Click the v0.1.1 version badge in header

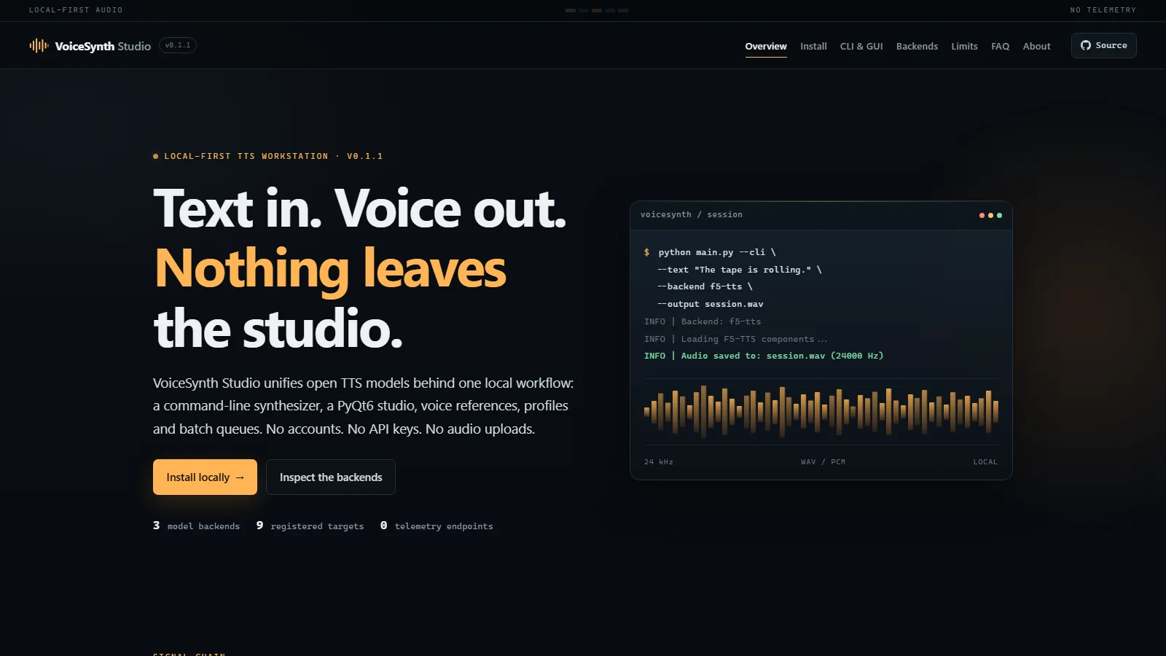tap(178, 45)
